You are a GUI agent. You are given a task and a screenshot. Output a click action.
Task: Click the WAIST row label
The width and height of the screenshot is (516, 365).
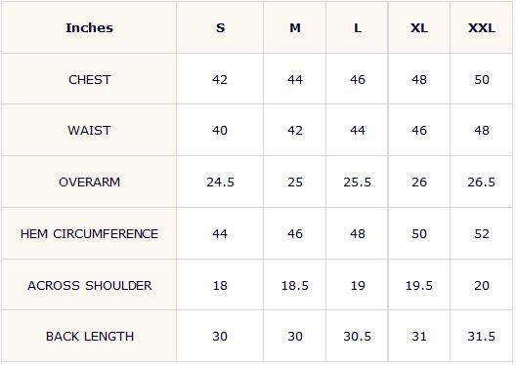click(x=89, y=131)
